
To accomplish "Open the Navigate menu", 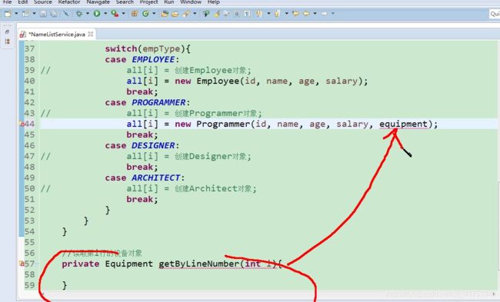I will pyautogui.click(x=98, y=2).
